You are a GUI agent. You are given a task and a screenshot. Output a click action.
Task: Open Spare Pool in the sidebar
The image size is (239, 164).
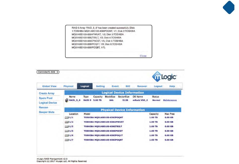(46, 98)
